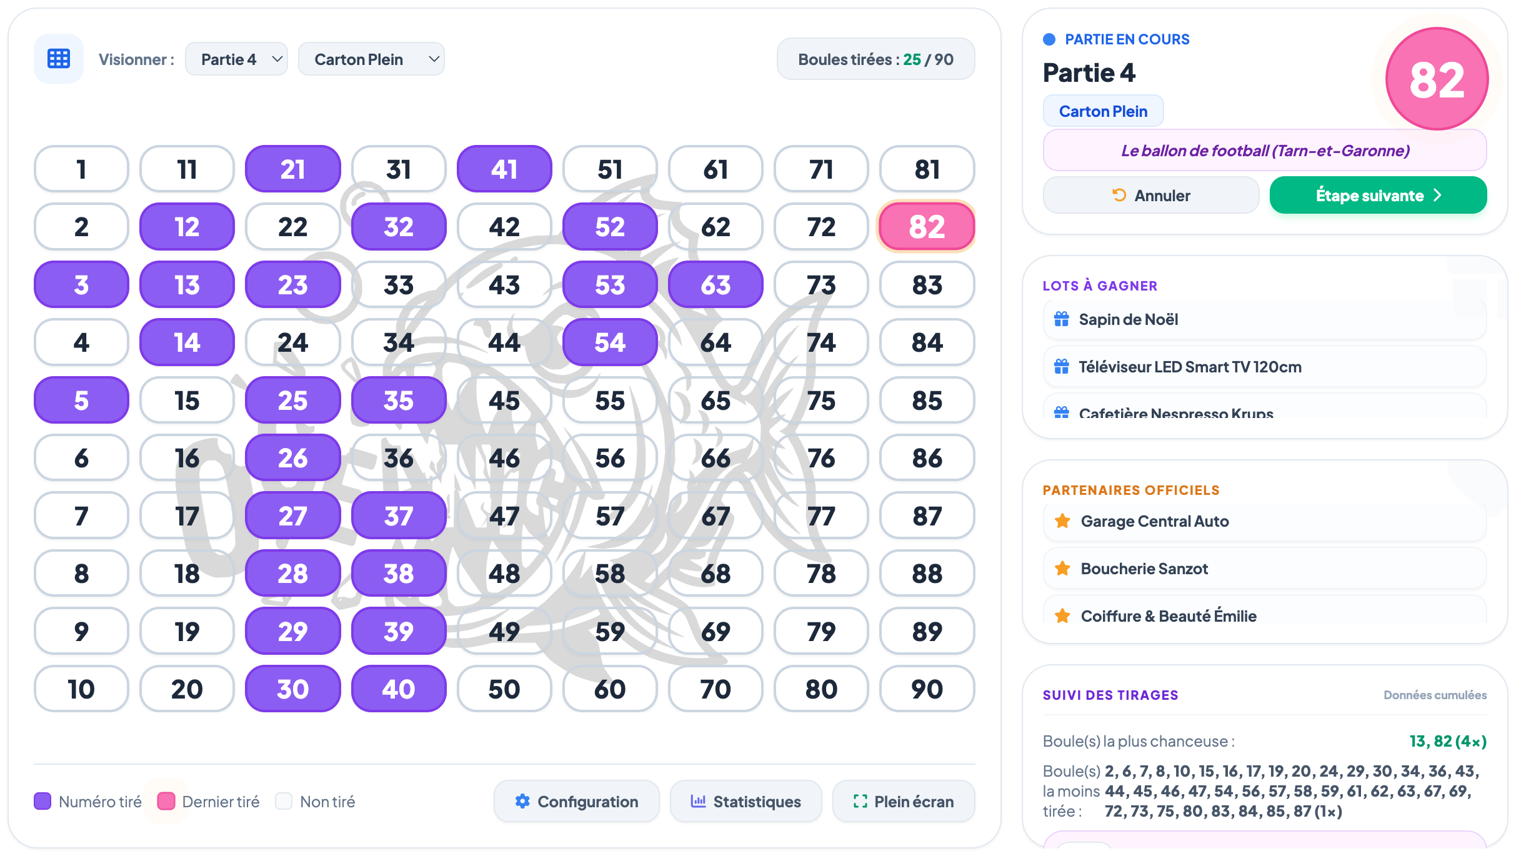Unmark drawn number 21

293,169
